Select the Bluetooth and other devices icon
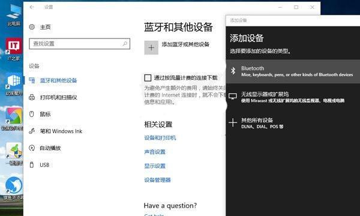 [32, 80]
